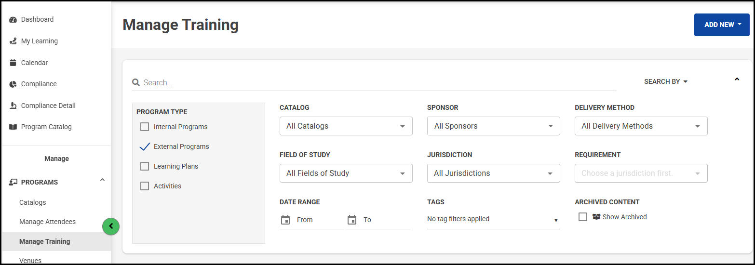Click the ADD NEW button
The width and height of the screenshot is (755, 265).
click(x=721, y=25)
